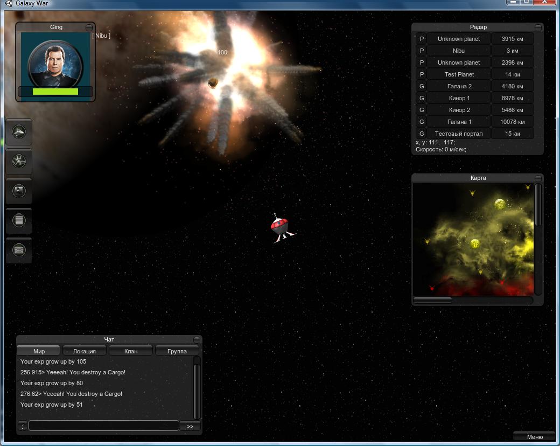The width and height of the screenshot is (560, 446).
Task: Click the 3915 км distance value
Action: point(512,39)
